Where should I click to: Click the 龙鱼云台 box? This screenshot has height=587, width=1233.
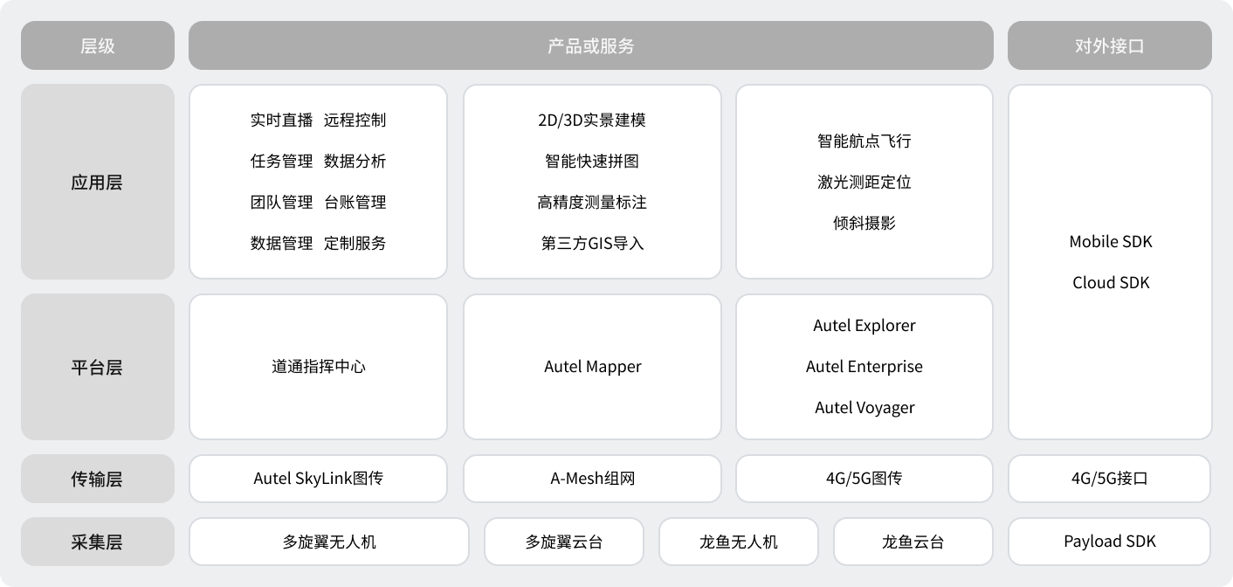pyautogui.click(x=913, y=542)
